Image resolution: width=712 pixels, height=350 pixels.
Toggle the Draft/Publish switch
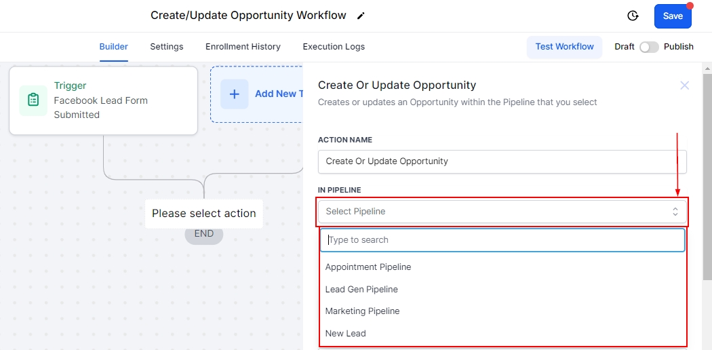click(649, 47)
